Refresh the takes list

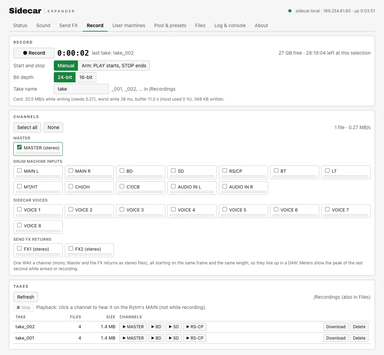tap(26, 297)
